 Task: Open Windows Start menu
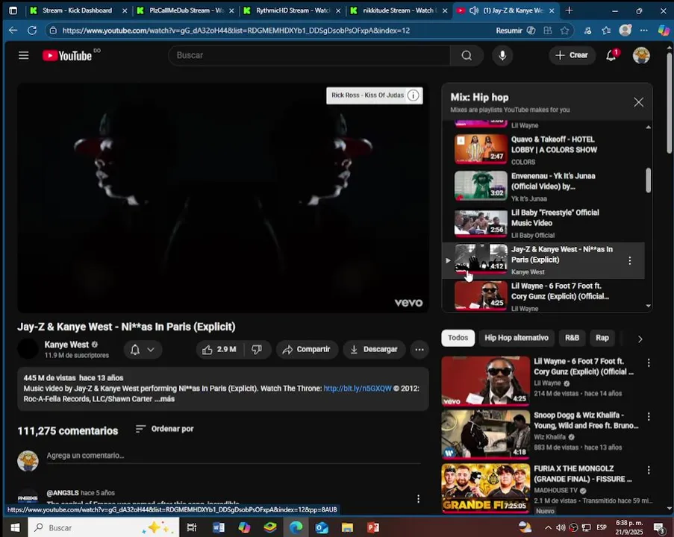coord(15,527)
